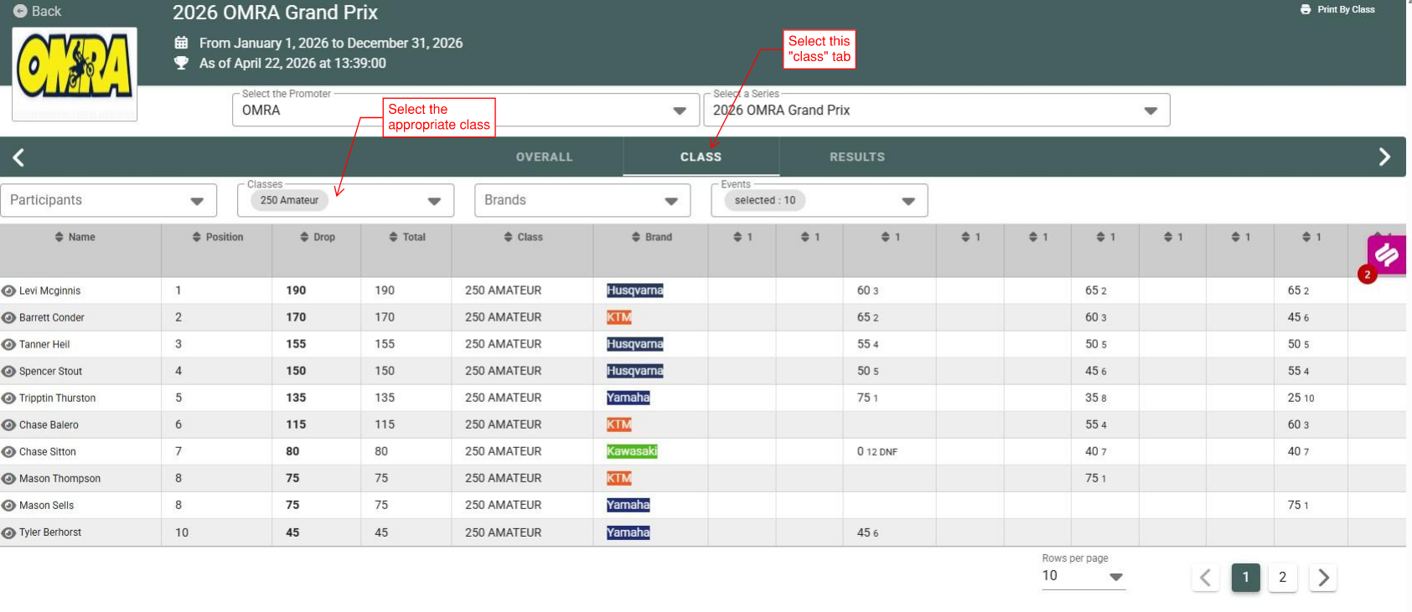1412x612 pixels.
Task: Click the pink chat widget icon
Action: 1386,255
